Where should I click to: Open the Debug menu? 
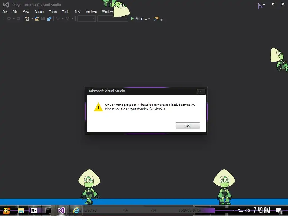[x=39, y=12]
